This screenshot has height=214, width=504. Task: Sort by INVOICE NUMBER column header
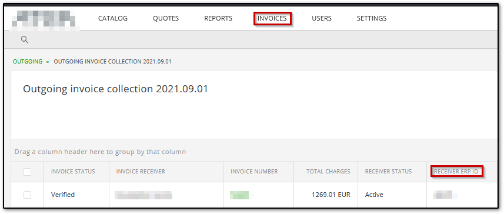pos(254,172)
